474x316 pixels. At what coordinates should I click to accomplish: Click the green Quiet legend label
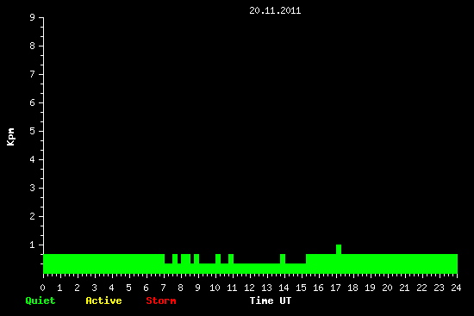click(41, 301)
